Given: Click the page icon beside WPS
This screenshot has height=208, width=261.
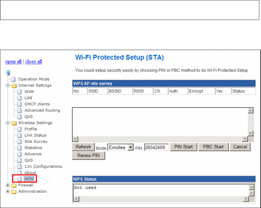Looking at the screenshot, I should (x=20, y=179).
